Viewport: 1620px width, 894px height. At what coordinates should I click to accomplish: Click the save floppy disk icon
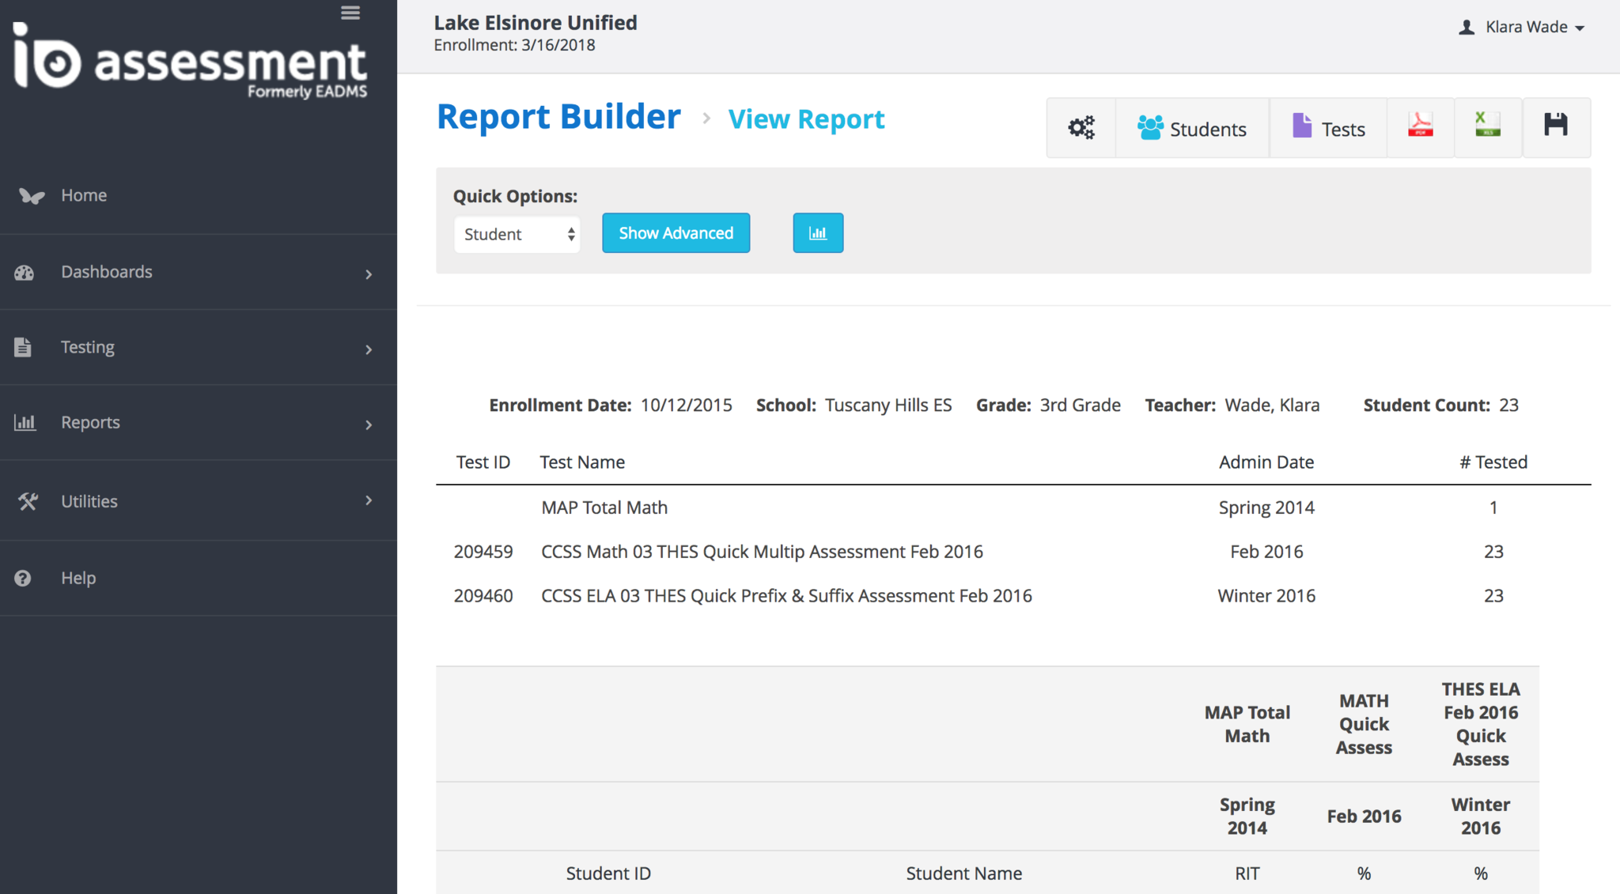point(1555,126)
